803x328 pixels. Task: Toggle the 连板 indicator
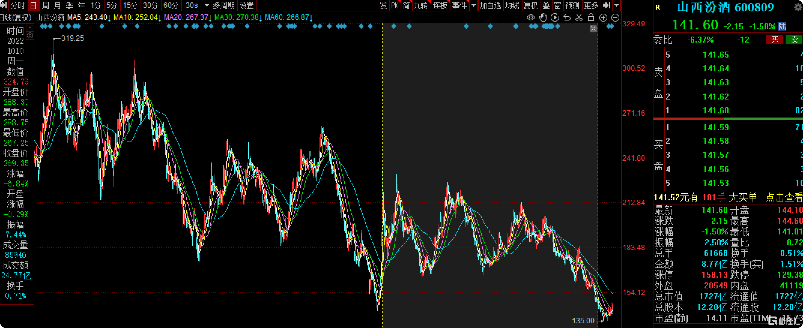(x=440, y=5)
